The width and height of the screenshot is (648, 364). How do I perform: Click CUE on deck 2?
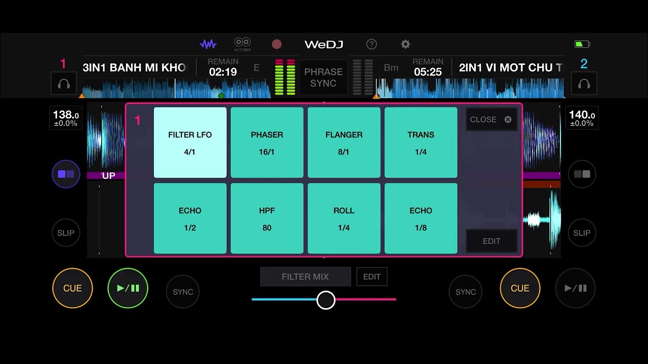[520, 288]
